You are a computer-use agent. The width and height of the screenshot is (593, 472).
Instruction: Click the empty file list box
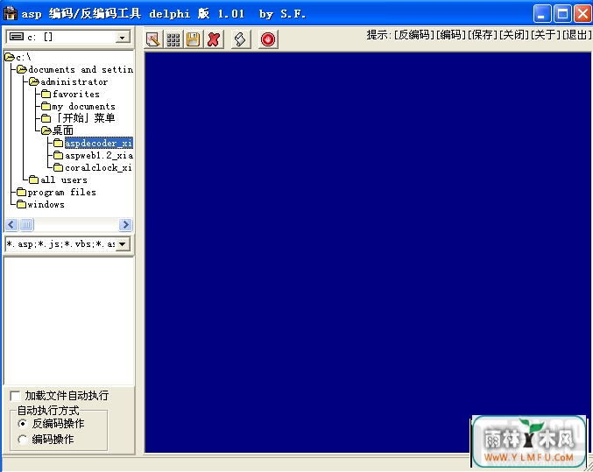pos(69,321)
